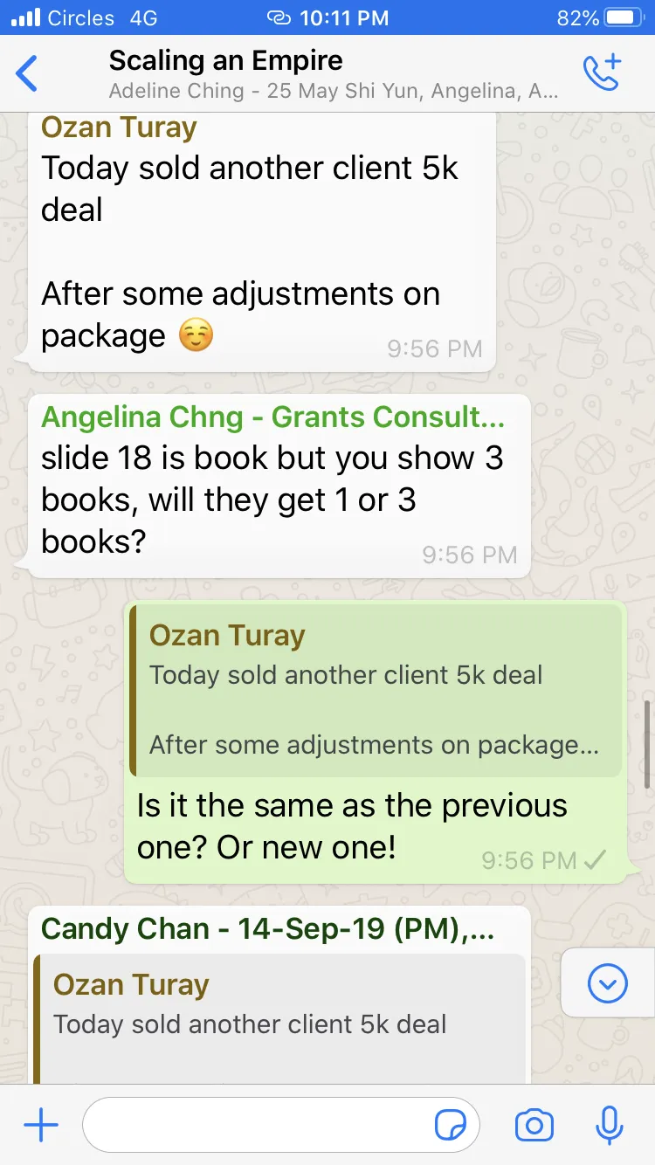Image resolution: width=655 pixels, height=1165 pixels.
Task: Go back using the blue back arrow
Action: click(27, 73)
